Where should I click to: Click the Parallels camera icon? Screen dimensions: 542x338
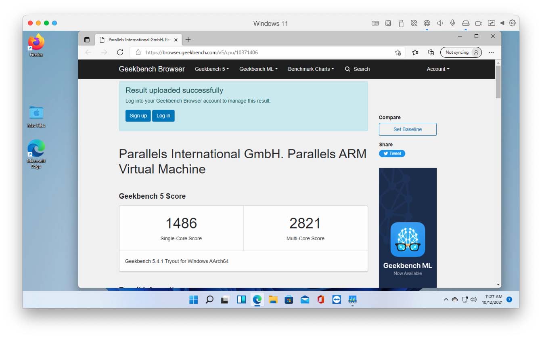[x=479, y=23]
